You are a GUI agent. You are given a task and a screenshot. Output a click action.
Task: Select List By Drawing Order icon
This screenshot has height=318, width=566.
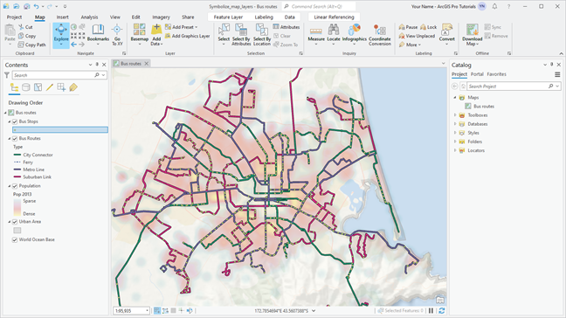[x=15, y=87]
